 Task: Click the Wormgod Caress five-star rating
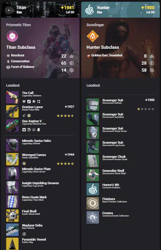(x=65, y=164)
